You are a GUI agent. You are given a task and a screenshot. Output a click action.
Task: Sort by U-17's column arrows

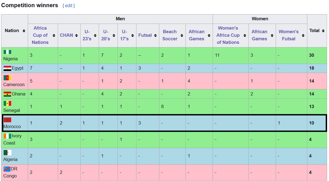pyautogui.click(x=132, y=35)
